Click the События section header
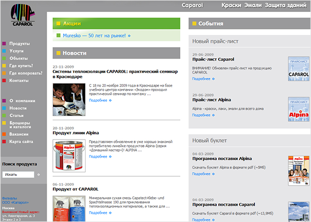This screenshot has height=222, width=311. (249, 23)
